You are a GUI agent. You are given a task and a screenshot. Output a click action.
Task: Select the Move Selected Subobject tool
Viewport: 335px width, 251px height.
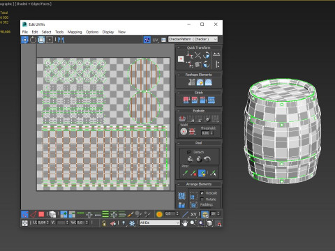pyautogui.click(x=24, y=40)
